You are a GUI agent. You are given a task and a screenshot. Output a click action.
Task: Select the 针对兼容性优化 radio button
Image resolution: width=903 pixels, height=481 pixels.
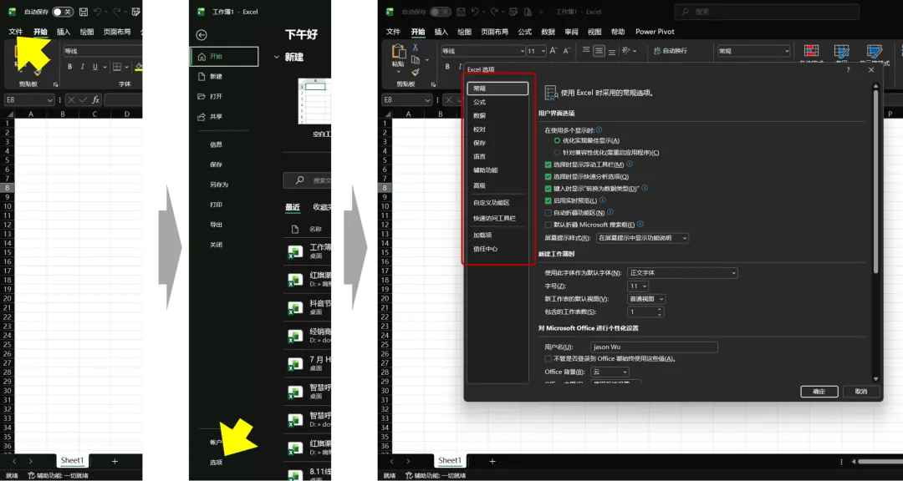tap(557, 153)
